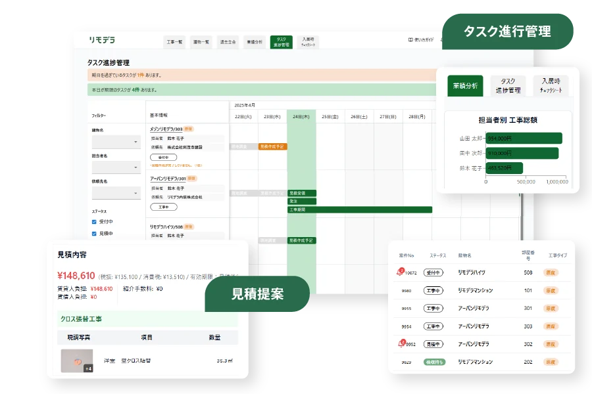The height and width of the screenshot is (394, 592).
Task: Click the 原状 badge in row 9829
Action: [x=551, y=362]
